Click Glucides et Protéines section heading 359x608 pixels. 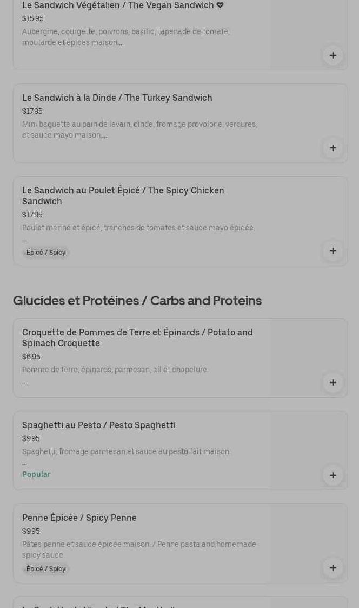pos(137,301)
